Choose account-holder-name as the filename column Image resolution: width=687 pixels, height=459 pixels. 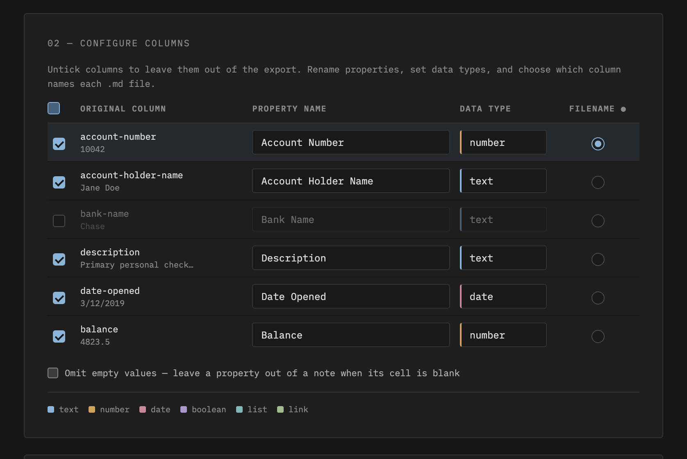click(x=598, y=182)
